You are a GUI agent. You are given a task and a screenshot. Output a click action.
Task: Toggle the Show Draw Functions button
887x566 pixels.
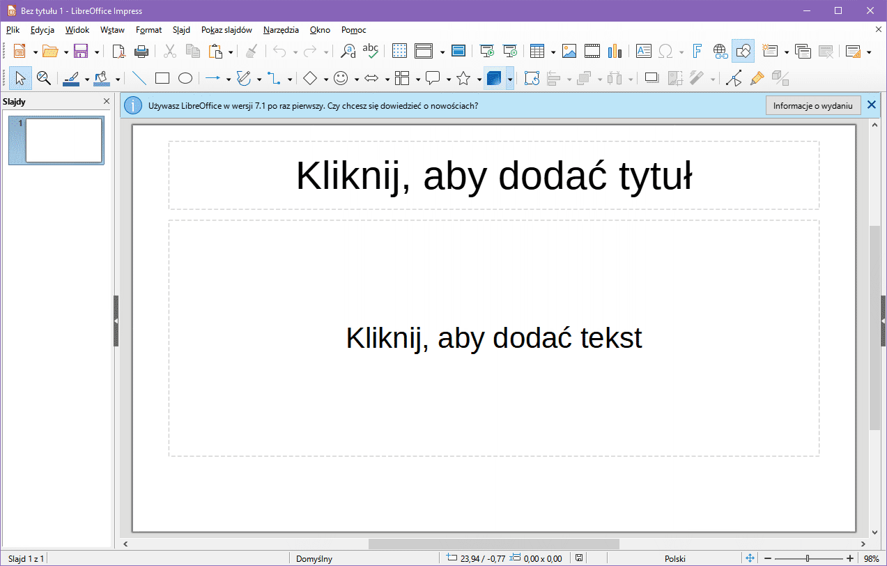(x=743, y=51)
